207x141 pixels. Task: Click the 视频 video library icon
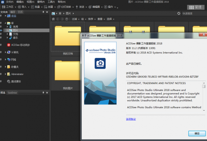coord(10,27)
